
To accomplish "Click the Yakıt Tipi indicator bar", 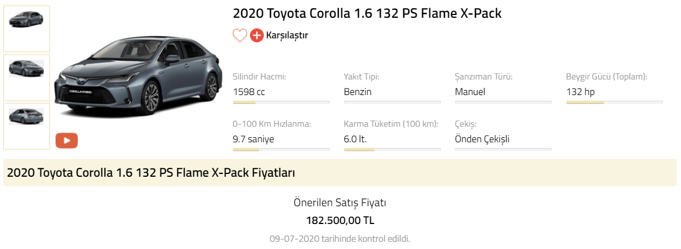I will click(x=392, y=102).
